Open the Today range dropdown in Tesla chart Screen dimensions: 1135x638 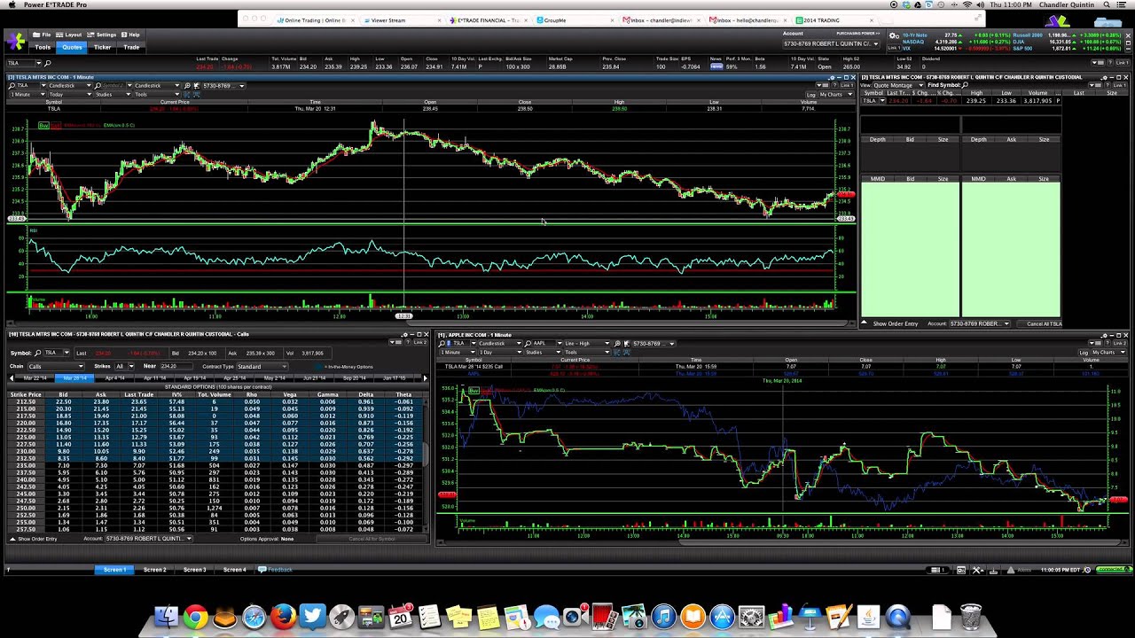pyautogui.click(x=70, y=95)
